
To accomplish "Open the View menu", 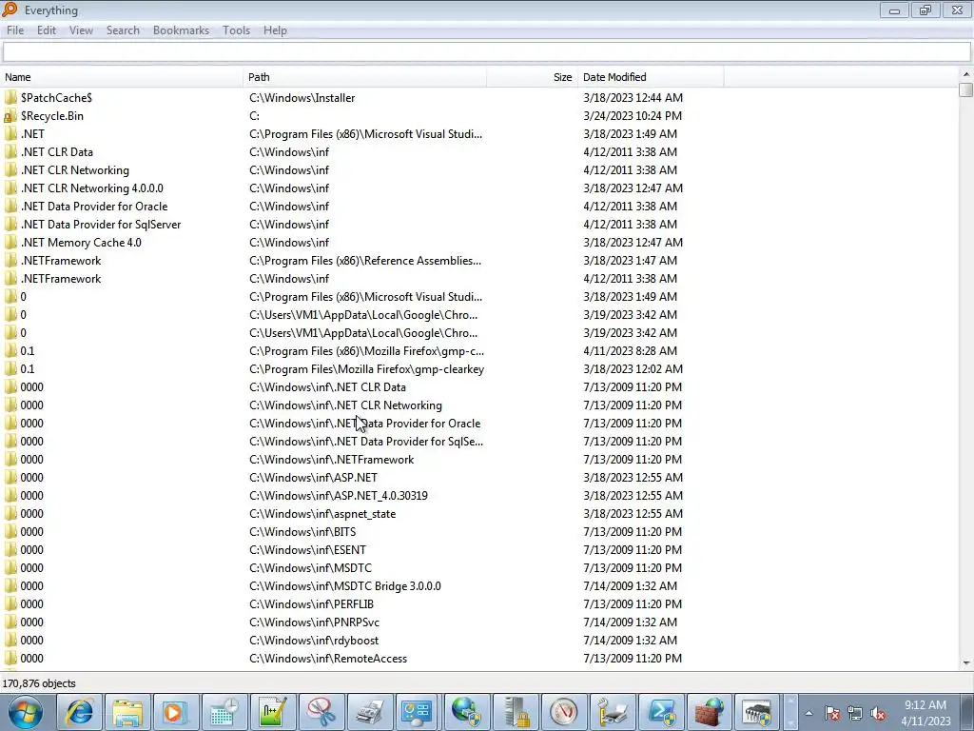I will point(81,30).
